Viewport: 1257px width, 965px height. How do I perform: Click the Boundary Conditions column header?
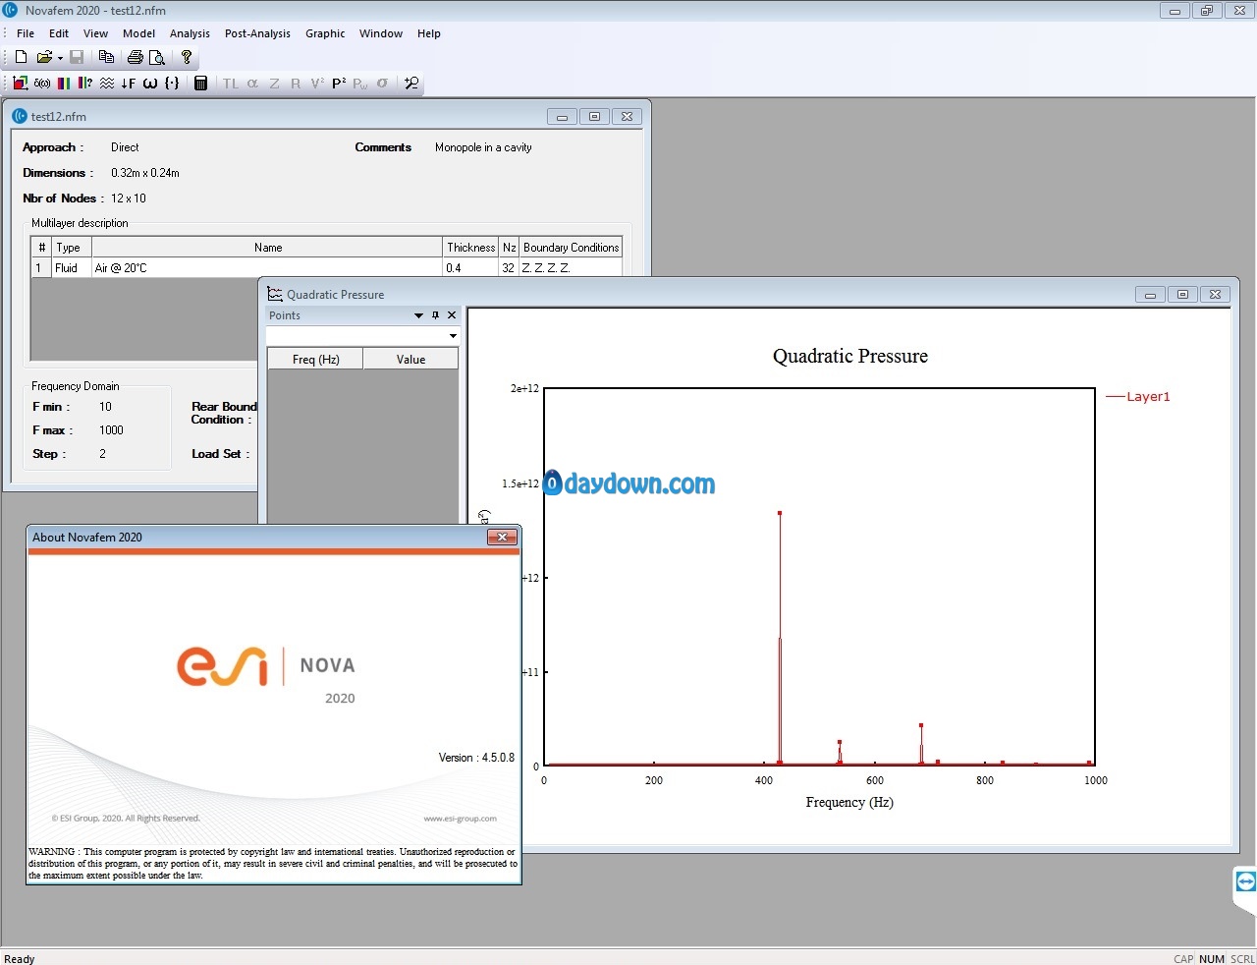coord(571,248)
